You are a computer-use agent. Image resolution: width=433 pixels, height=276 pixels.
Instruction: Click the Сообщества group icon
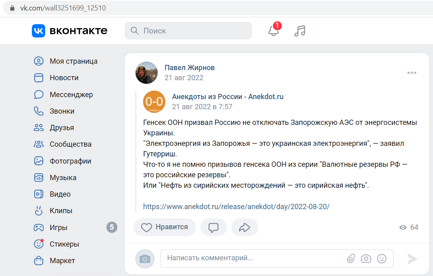tap(39, 144)
